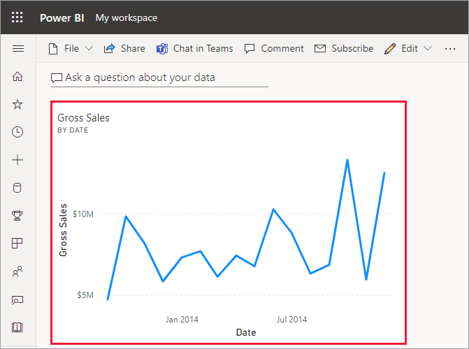
Task: Expand the File menu dropdown
Action: (x=70, y=49)
